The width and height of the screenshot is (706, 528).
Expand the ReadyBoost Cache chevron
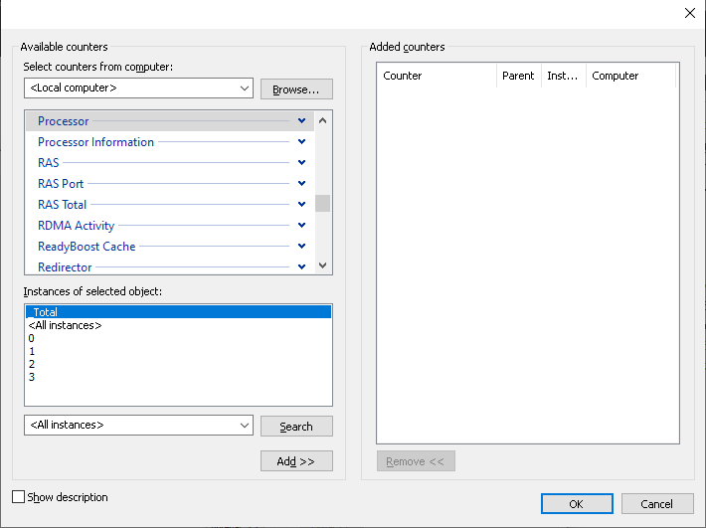point(301,247)
